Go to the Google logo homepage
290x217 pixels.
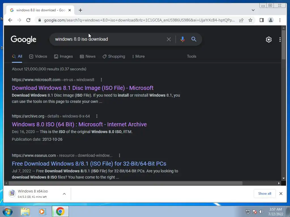(24, 39)
